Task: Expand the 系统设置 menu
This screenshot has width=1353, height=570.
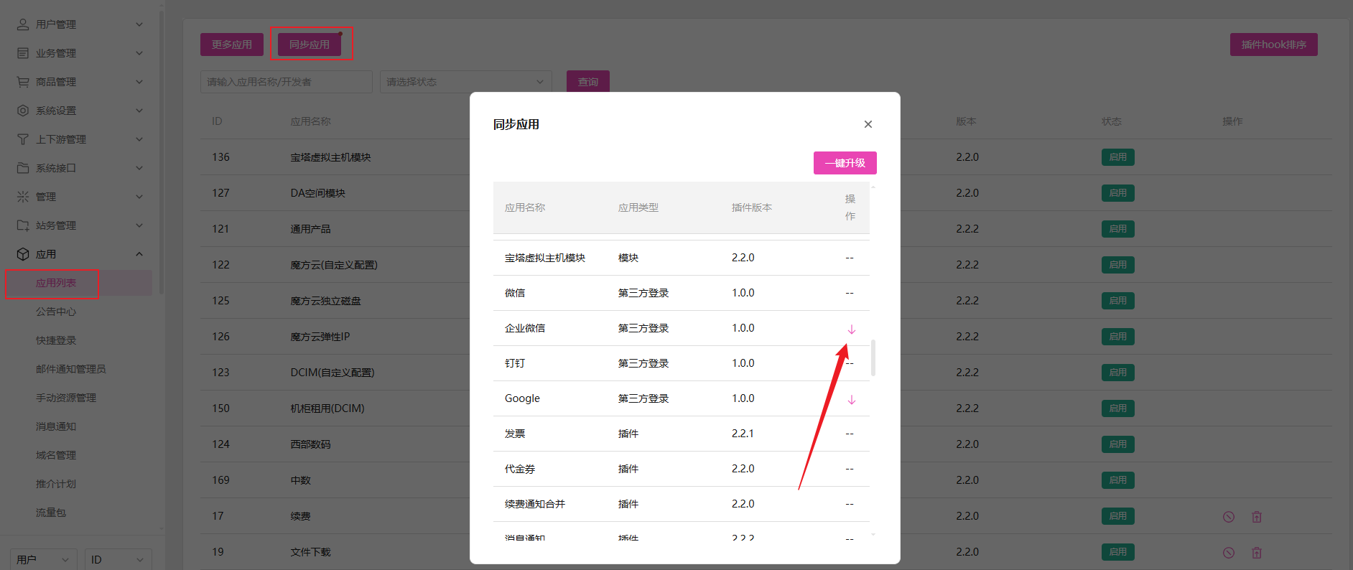Action: 139,111
